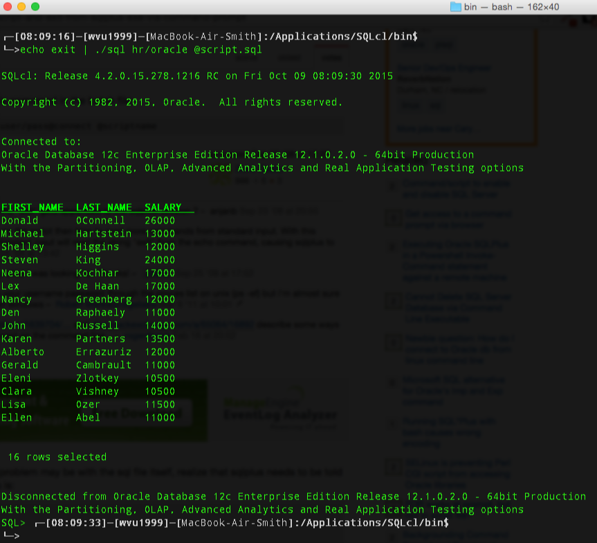Click the salary value 11500
597x543 pixels.
pyautogui.click(x=160, y=405)
